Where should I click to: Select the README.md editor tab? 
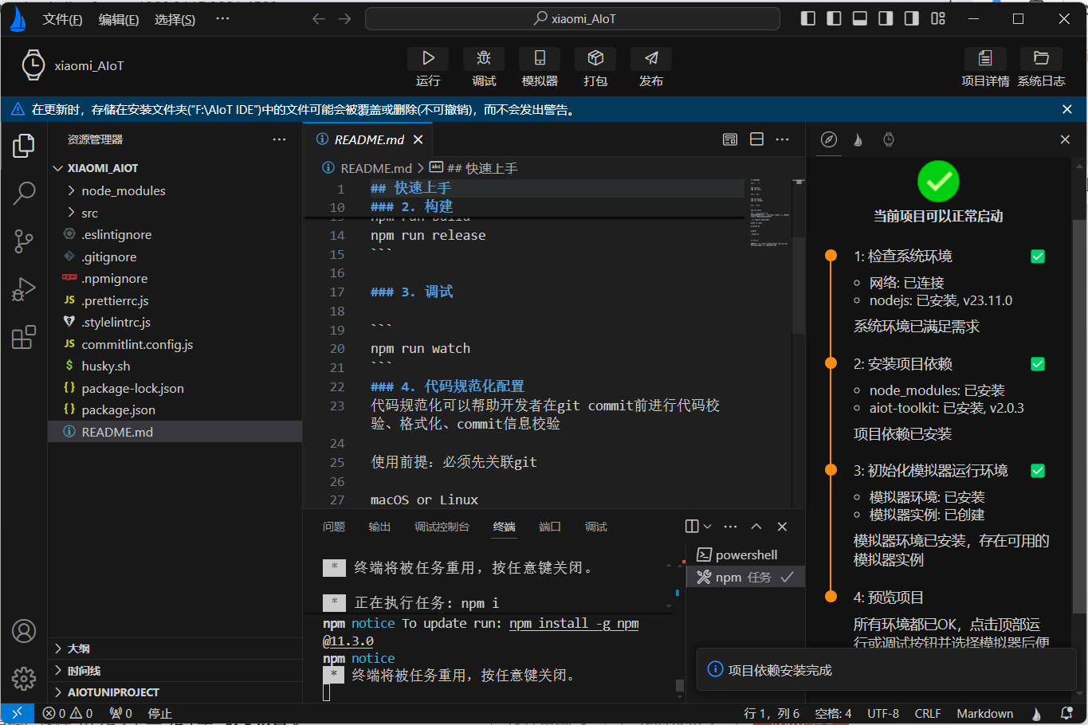point(368,139)
